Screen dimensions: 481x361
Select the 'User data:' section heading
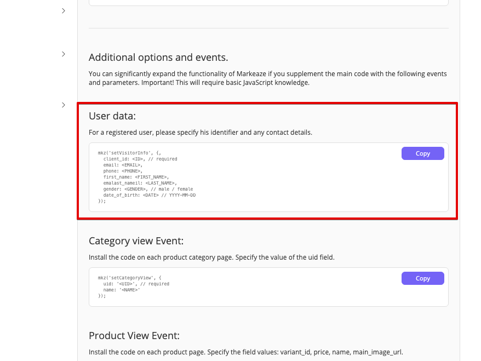(x=112, y=116)
